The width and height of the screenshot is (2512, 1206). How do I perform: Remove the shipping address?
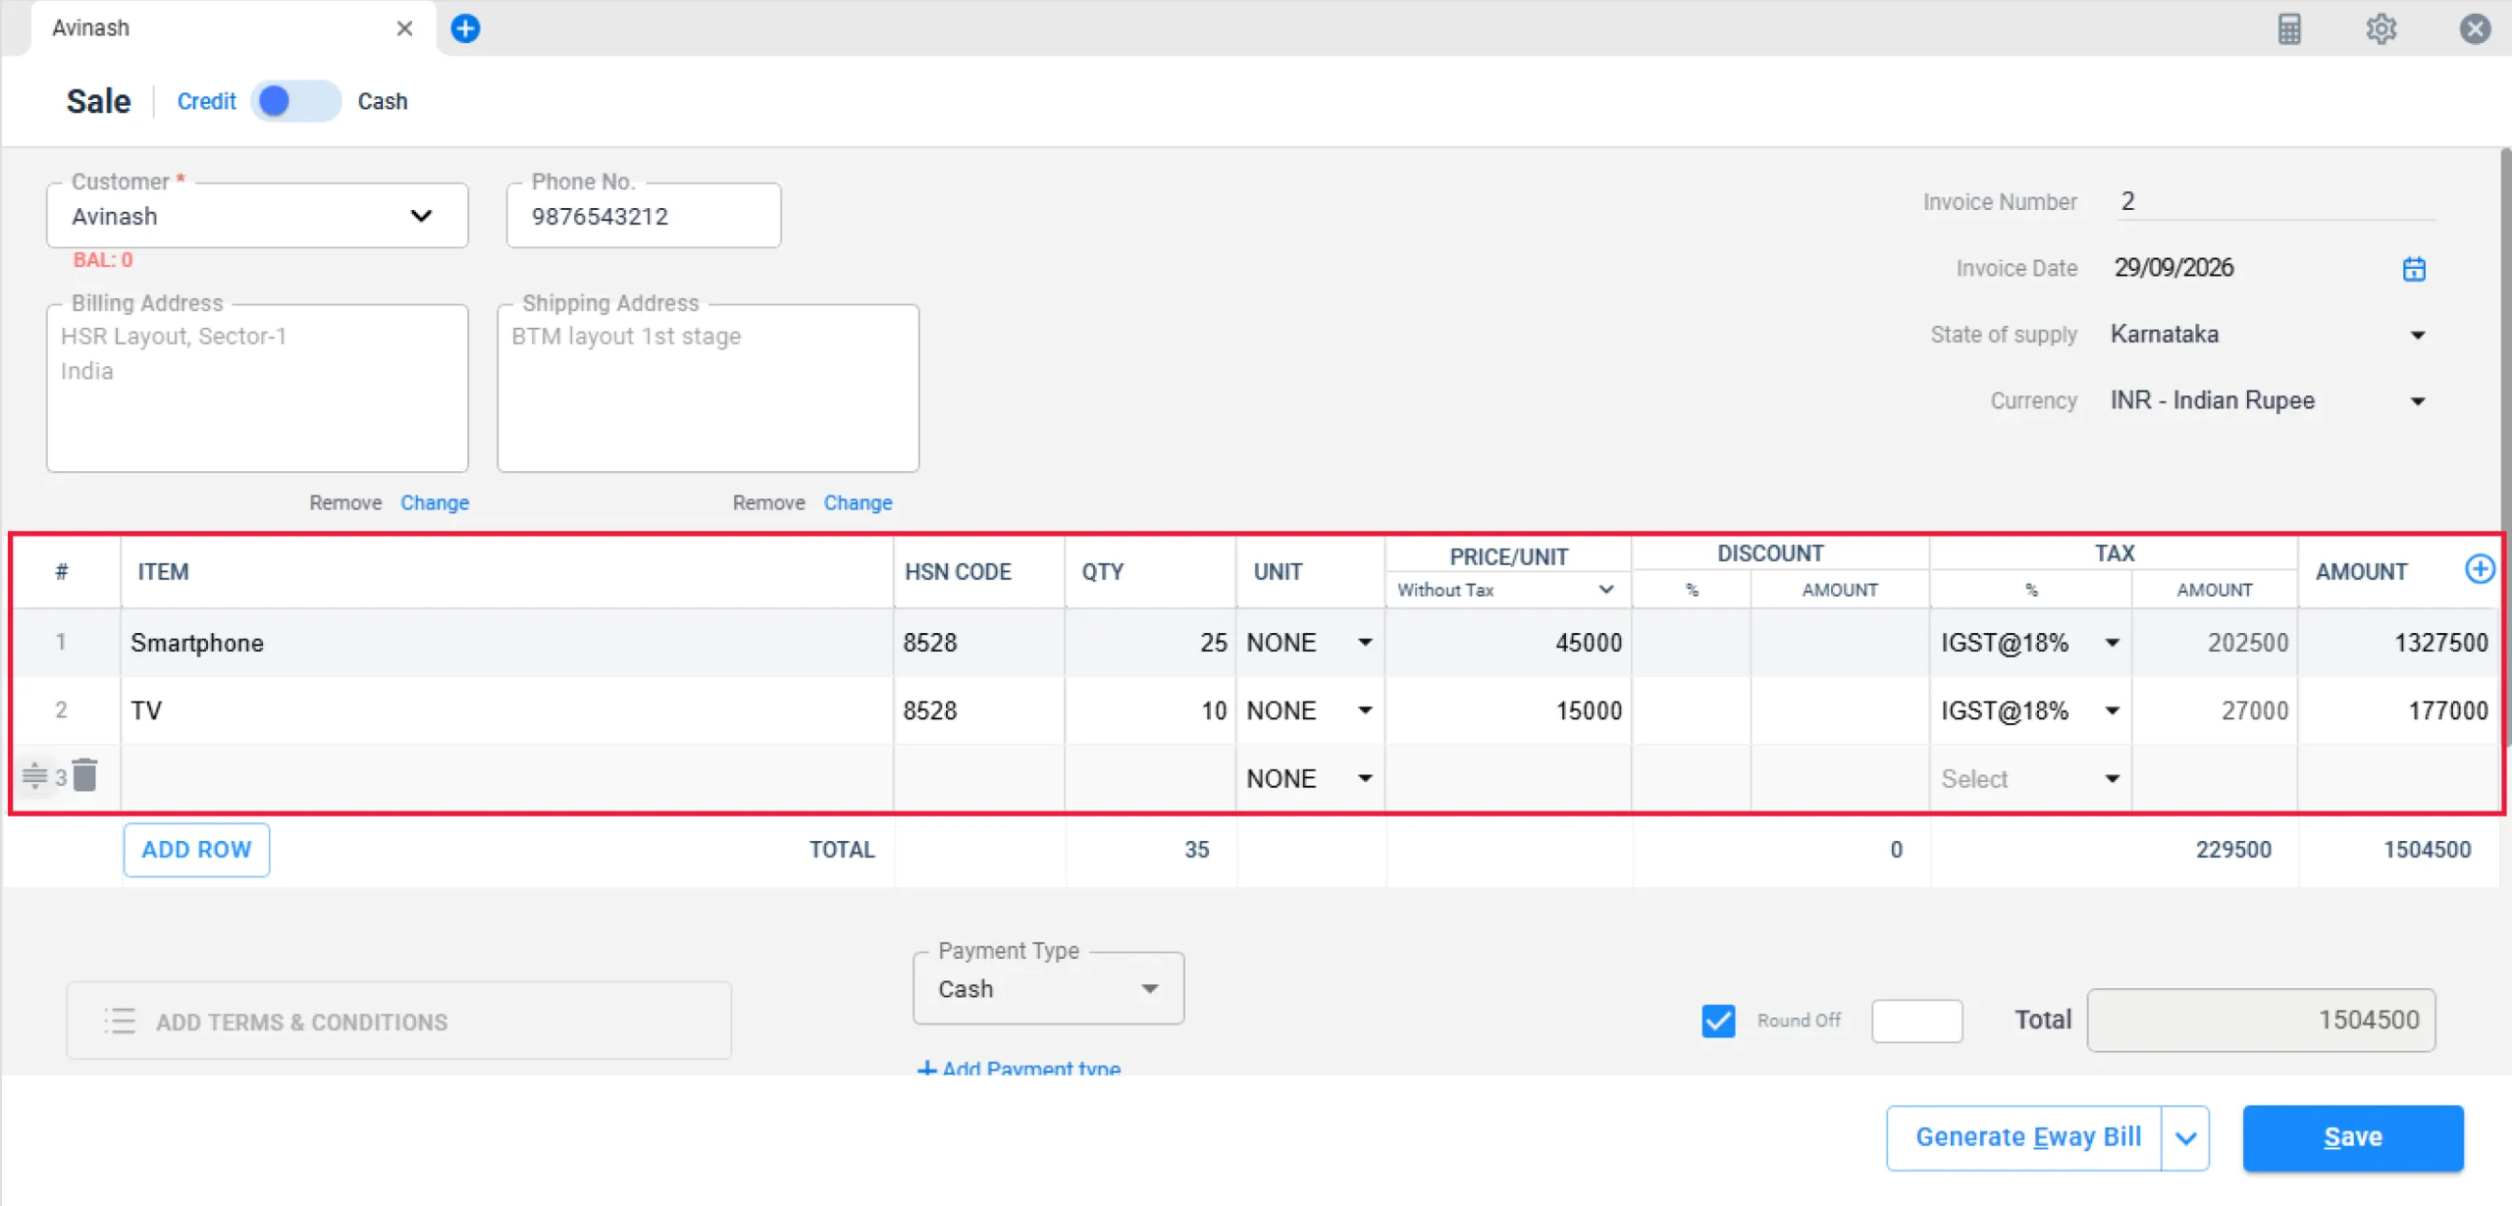pos(768,502)
